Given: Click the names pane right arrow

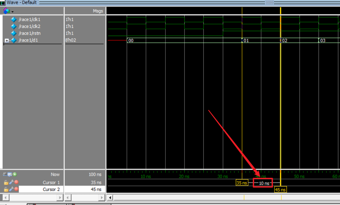Looking at the screenshot, I should (60, 198).
